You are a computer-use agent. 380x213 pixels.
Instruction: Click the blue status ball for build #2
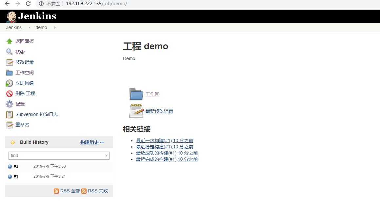tap(10, 166)
